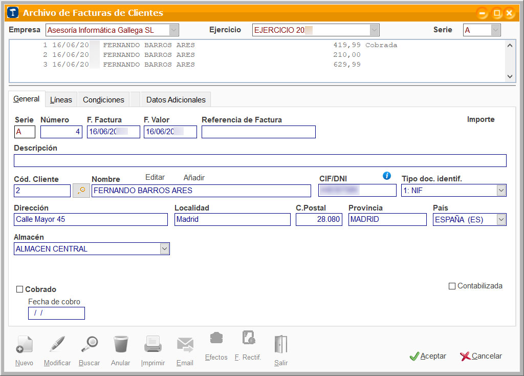Exit using the Salir door icon

coord(281,345)
